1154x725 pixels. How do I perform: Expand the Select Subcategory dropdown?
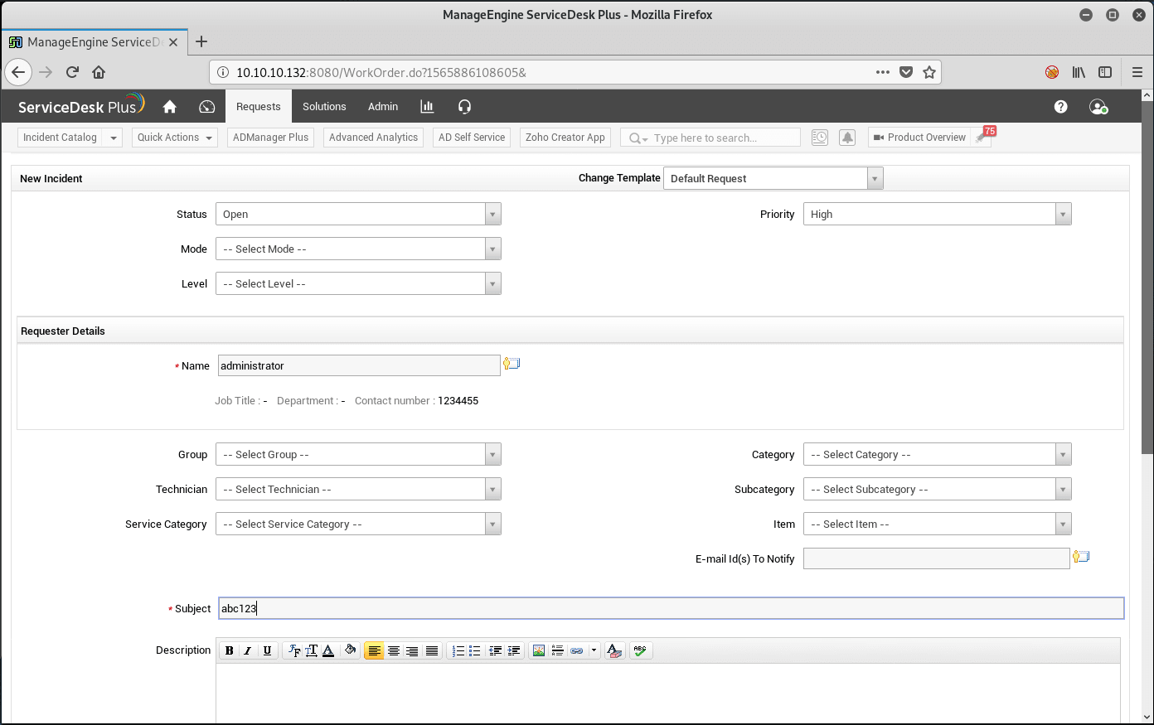[x=937, y=489]
